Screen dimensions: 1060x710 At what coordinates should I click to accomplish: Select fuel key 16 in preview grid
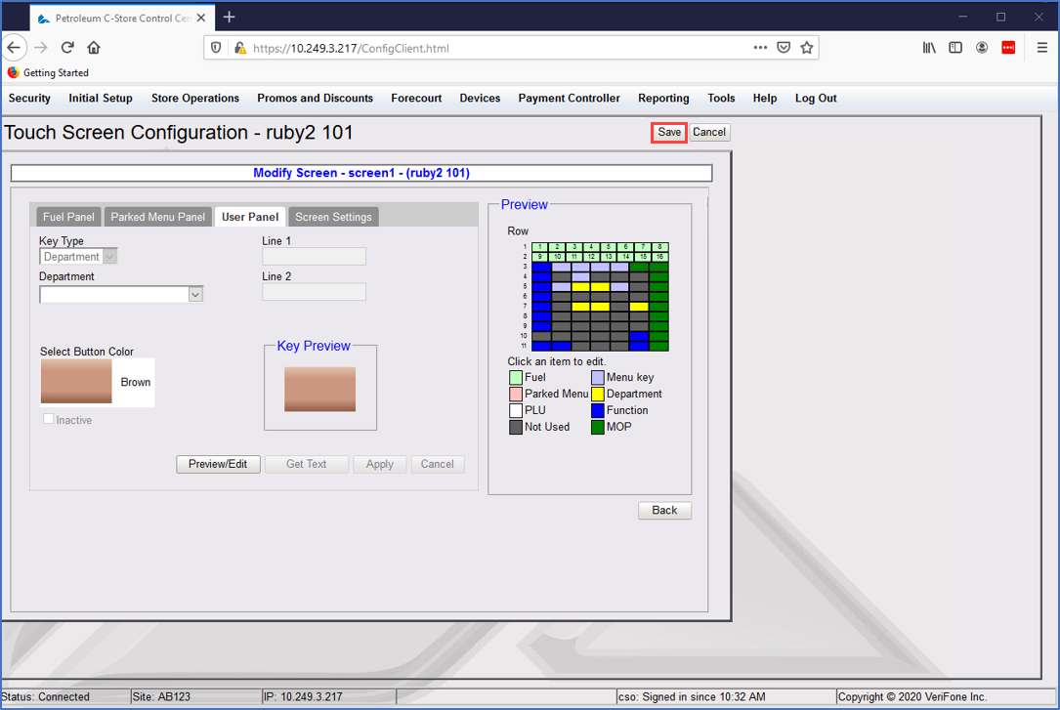pyautogui.click(x=660, y=258)
